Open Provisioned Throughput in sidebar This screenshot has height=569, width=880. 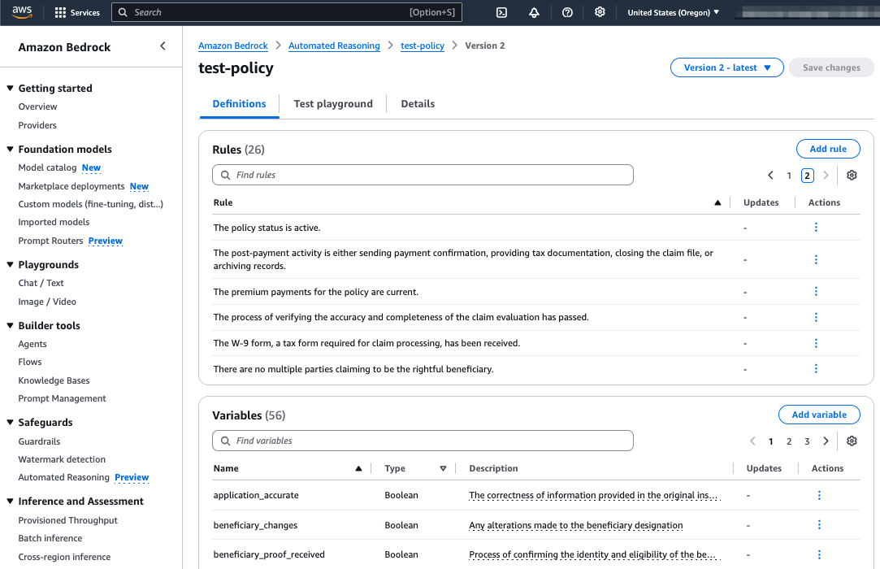tap(68, 520)
